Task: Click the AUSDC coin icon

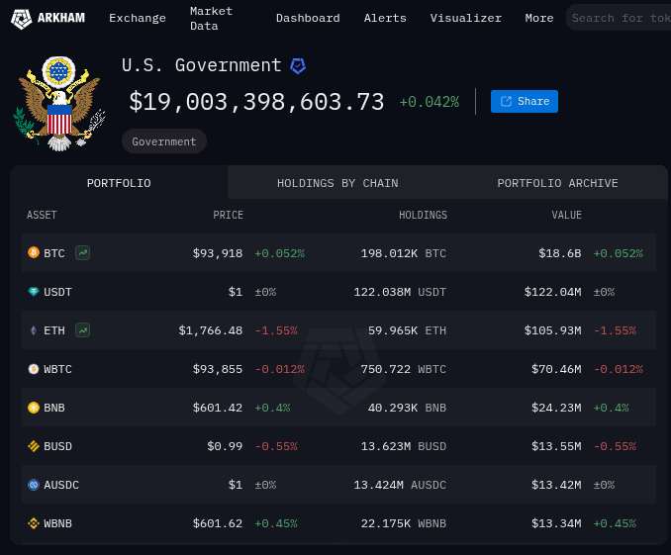Action: point(34,485)
